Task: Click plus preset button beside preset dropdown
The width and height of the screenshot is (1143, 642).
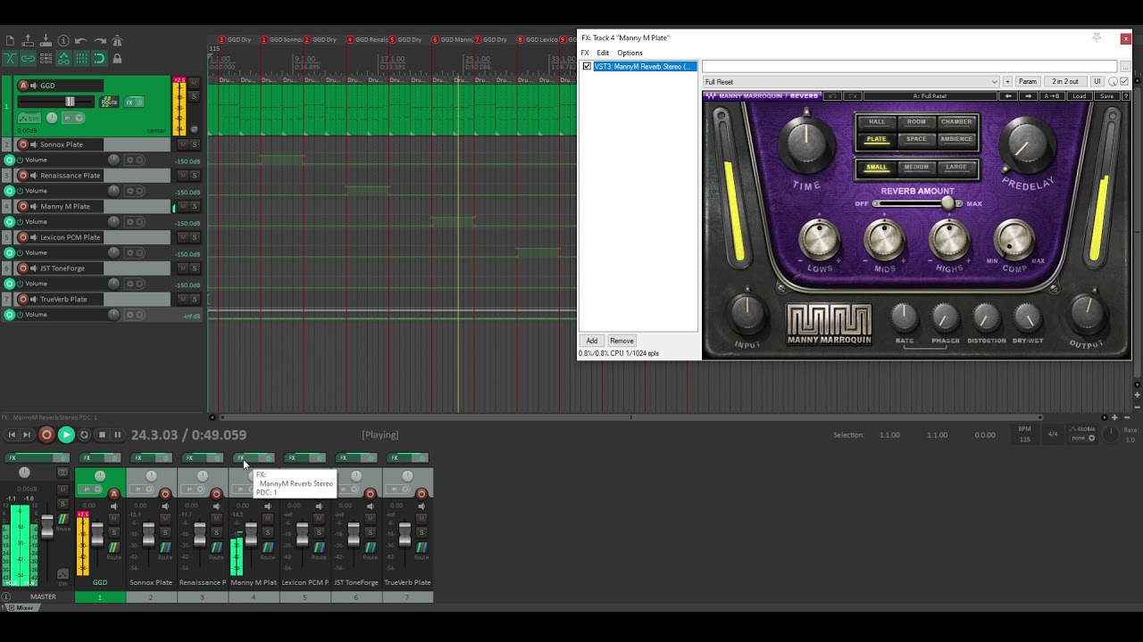Action: pyautogui.click(x=1007, y=82)
